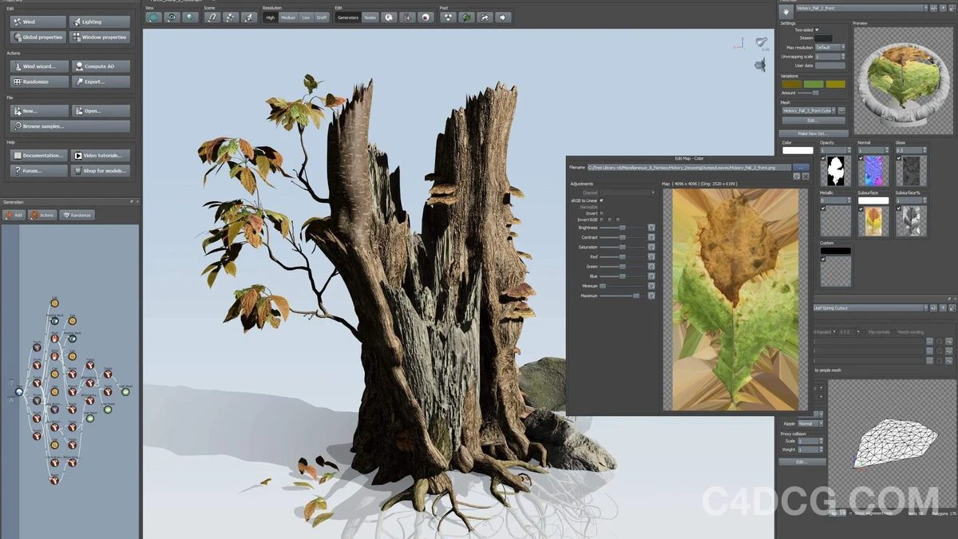Reset the Brightness adjustment with its circular-arrow icon
The height and width of the screenshot is (539, 958).
(x=651, y=228)
